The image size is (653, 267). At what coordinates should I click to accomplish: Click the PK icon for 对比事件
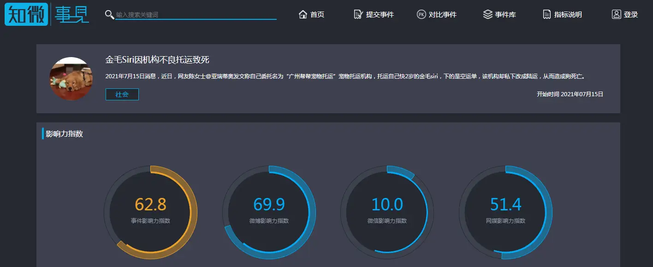tap(421, 14)
